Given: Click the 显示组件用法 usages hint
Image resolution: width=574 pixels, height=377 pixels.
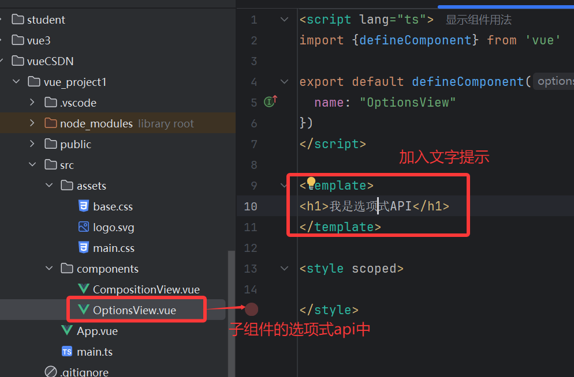Looking at the screenshot, I should coord(479,20).
